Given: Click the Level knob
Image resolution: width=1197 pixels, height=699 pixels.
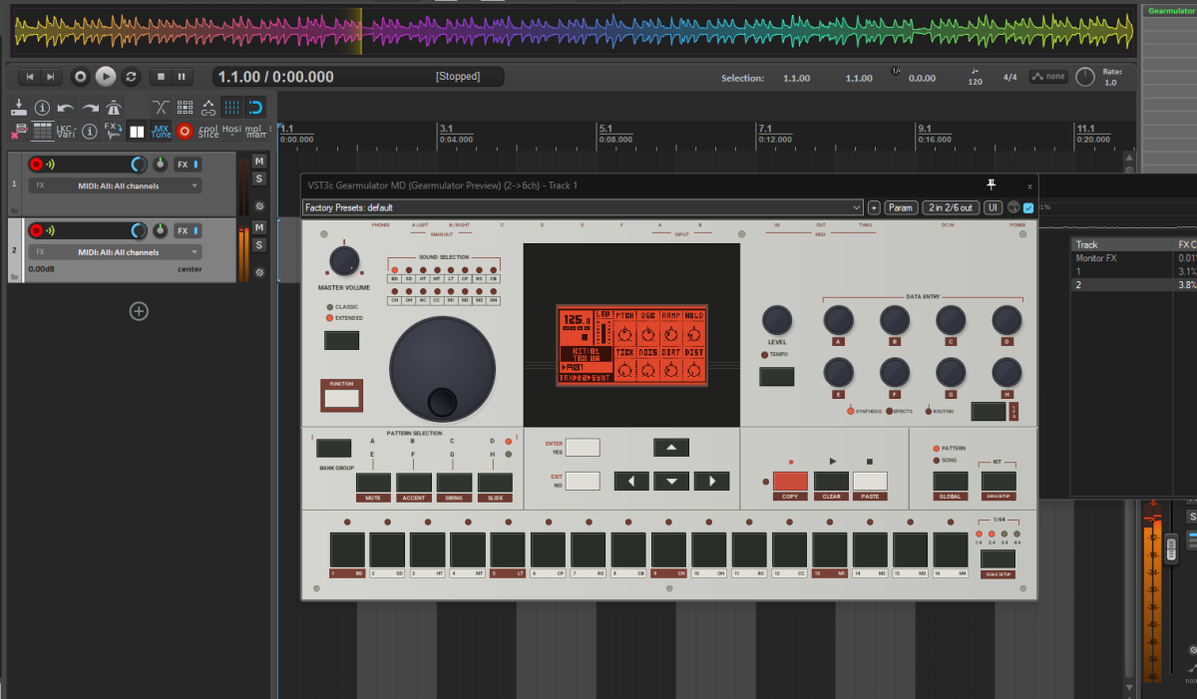Looking at the screenshot, I should [776, 320].
